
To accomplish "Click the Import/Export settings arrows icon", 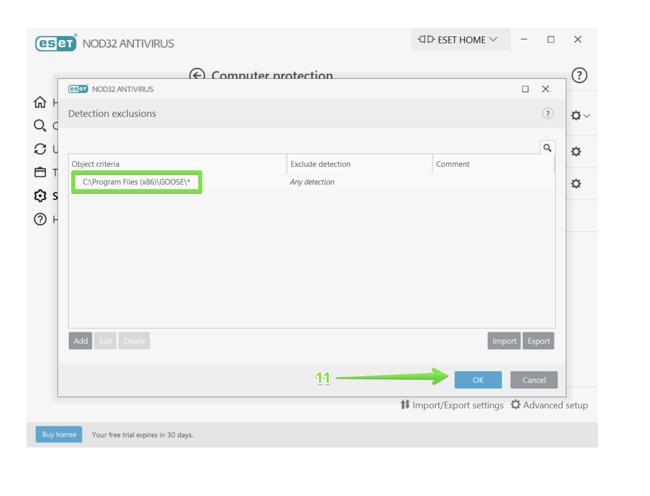I will coord(405,404).
